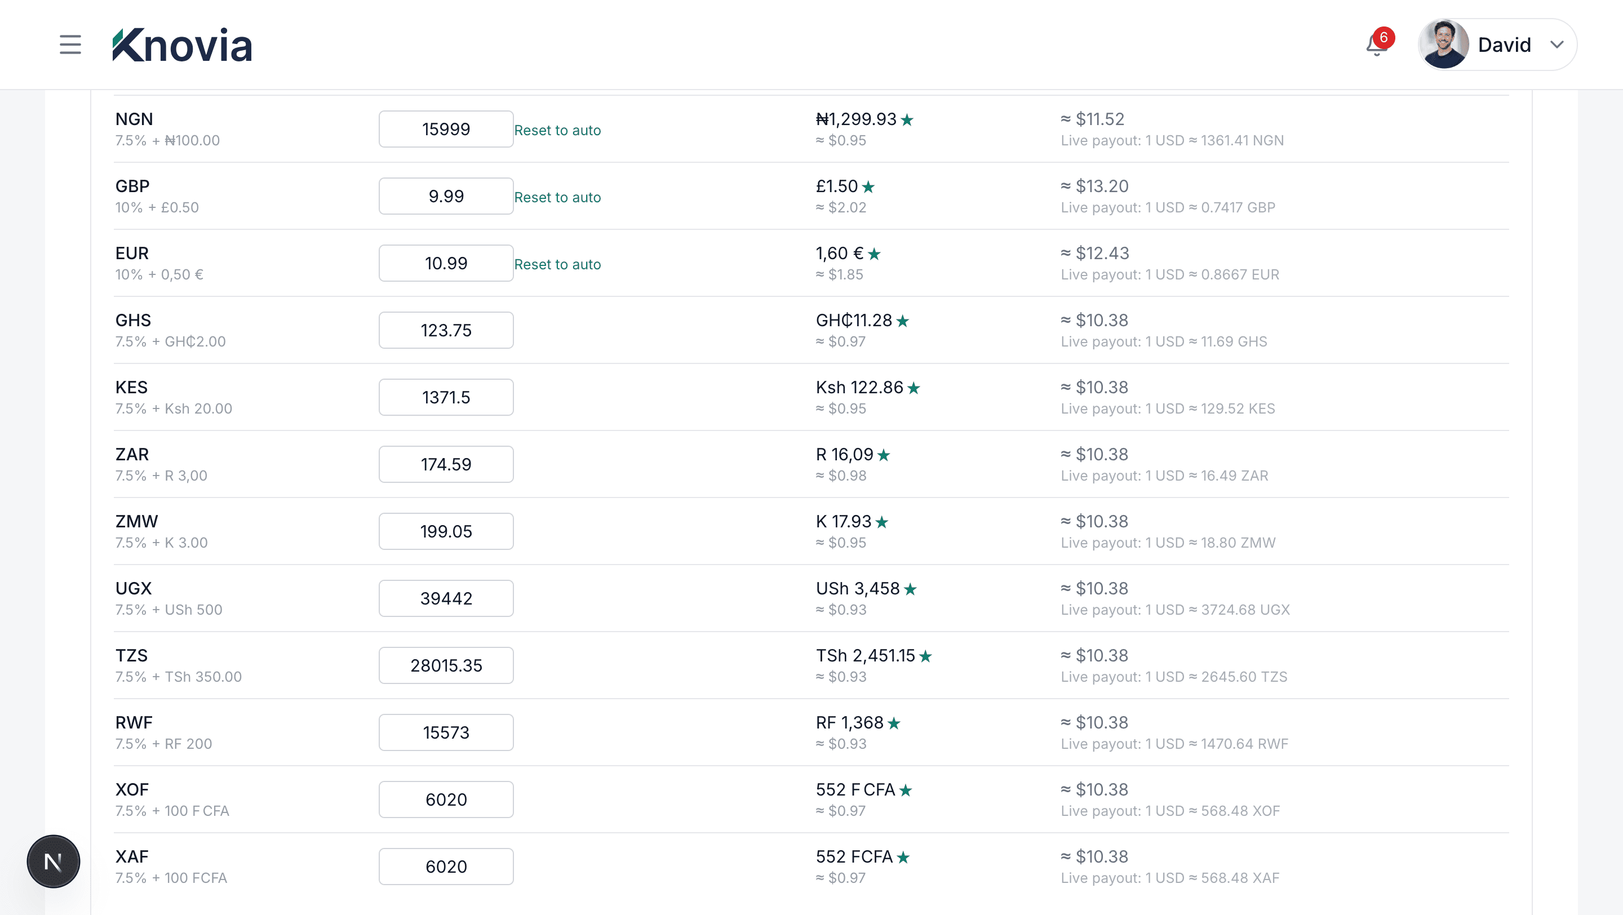Click the star beside 552 FCFA fee
The image size is (1623, 915).
tap(903, 857)
